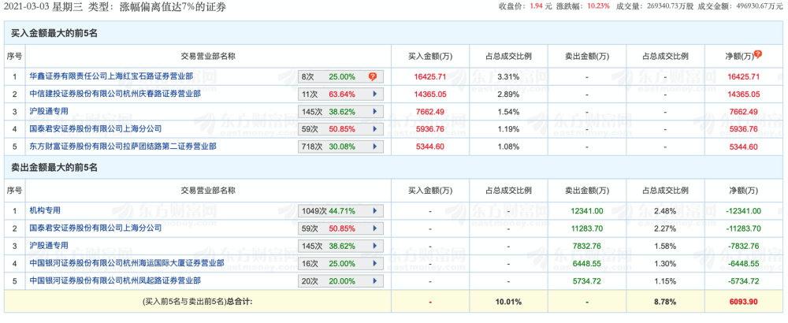Open 国泰君安上海分公司 link in buy list
This screenshot has width=788, height=323.
coord(95,129)
